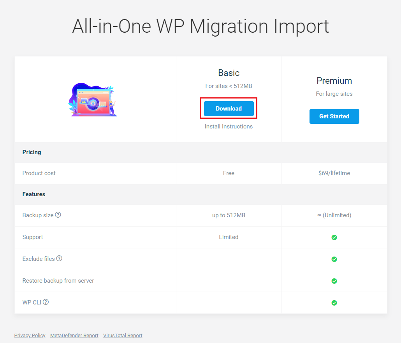Click the green checkmark in Restore backup row
Viewport: 401px width, 343px height.
coord(334,281)
